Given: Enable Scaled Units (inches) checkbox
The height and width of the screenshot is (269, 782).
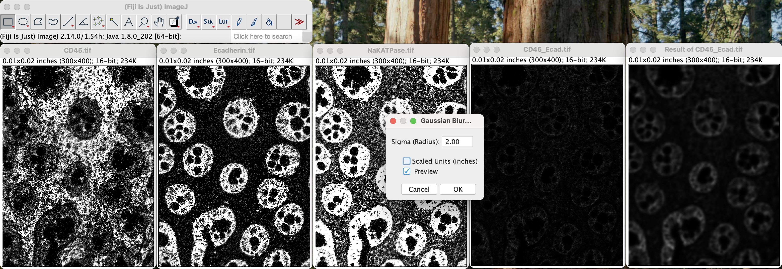Looking at the screenshot, I should click(x=407, y=161).
